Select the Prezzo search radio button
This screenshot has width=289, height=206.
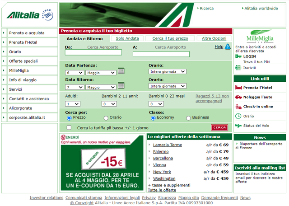pos(69,118)
